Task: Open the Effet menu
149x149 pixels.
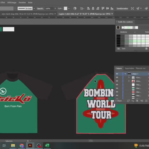Action: click(3, 2)
